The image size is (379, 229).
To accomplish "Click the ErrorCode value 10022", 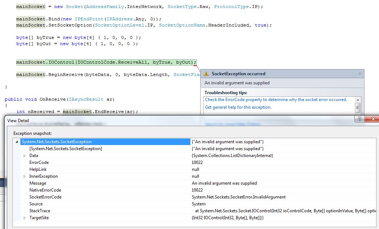I will coord(197,162).
